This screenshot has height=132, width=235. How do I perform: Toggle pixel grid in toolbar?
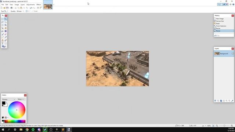point(38,8)
